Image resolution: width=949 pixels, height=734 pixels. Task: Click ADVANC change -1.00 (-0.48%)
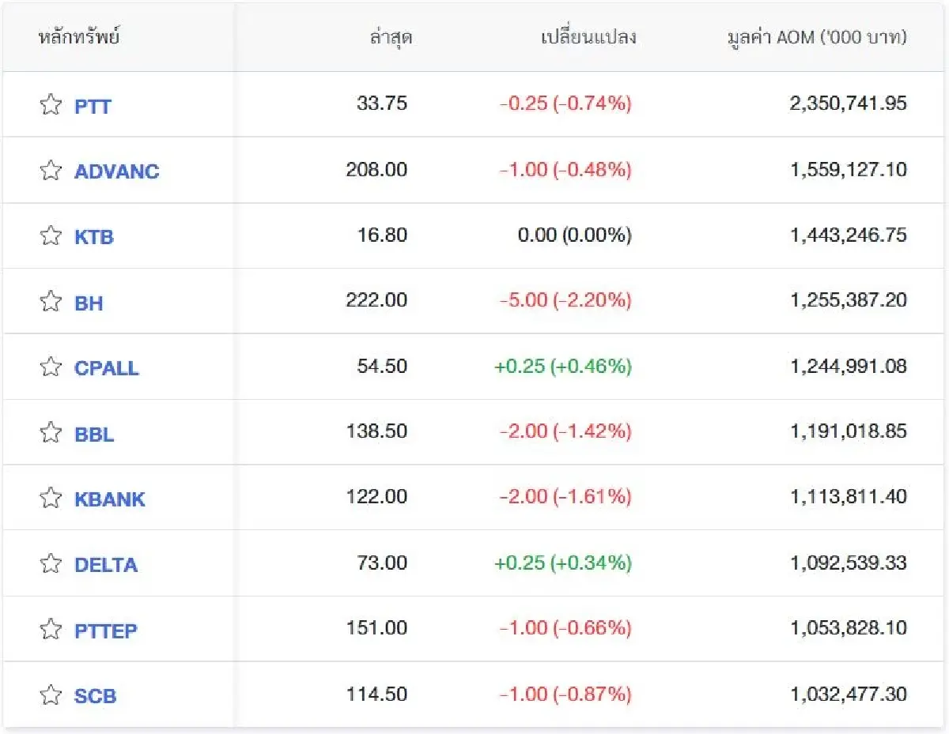click(565, 169)
